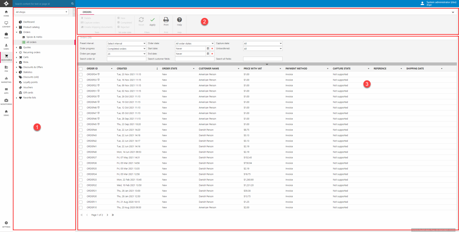459x232 pixels.
Task: Open the Order state dropdown
Action: click(x=194, y=43)
